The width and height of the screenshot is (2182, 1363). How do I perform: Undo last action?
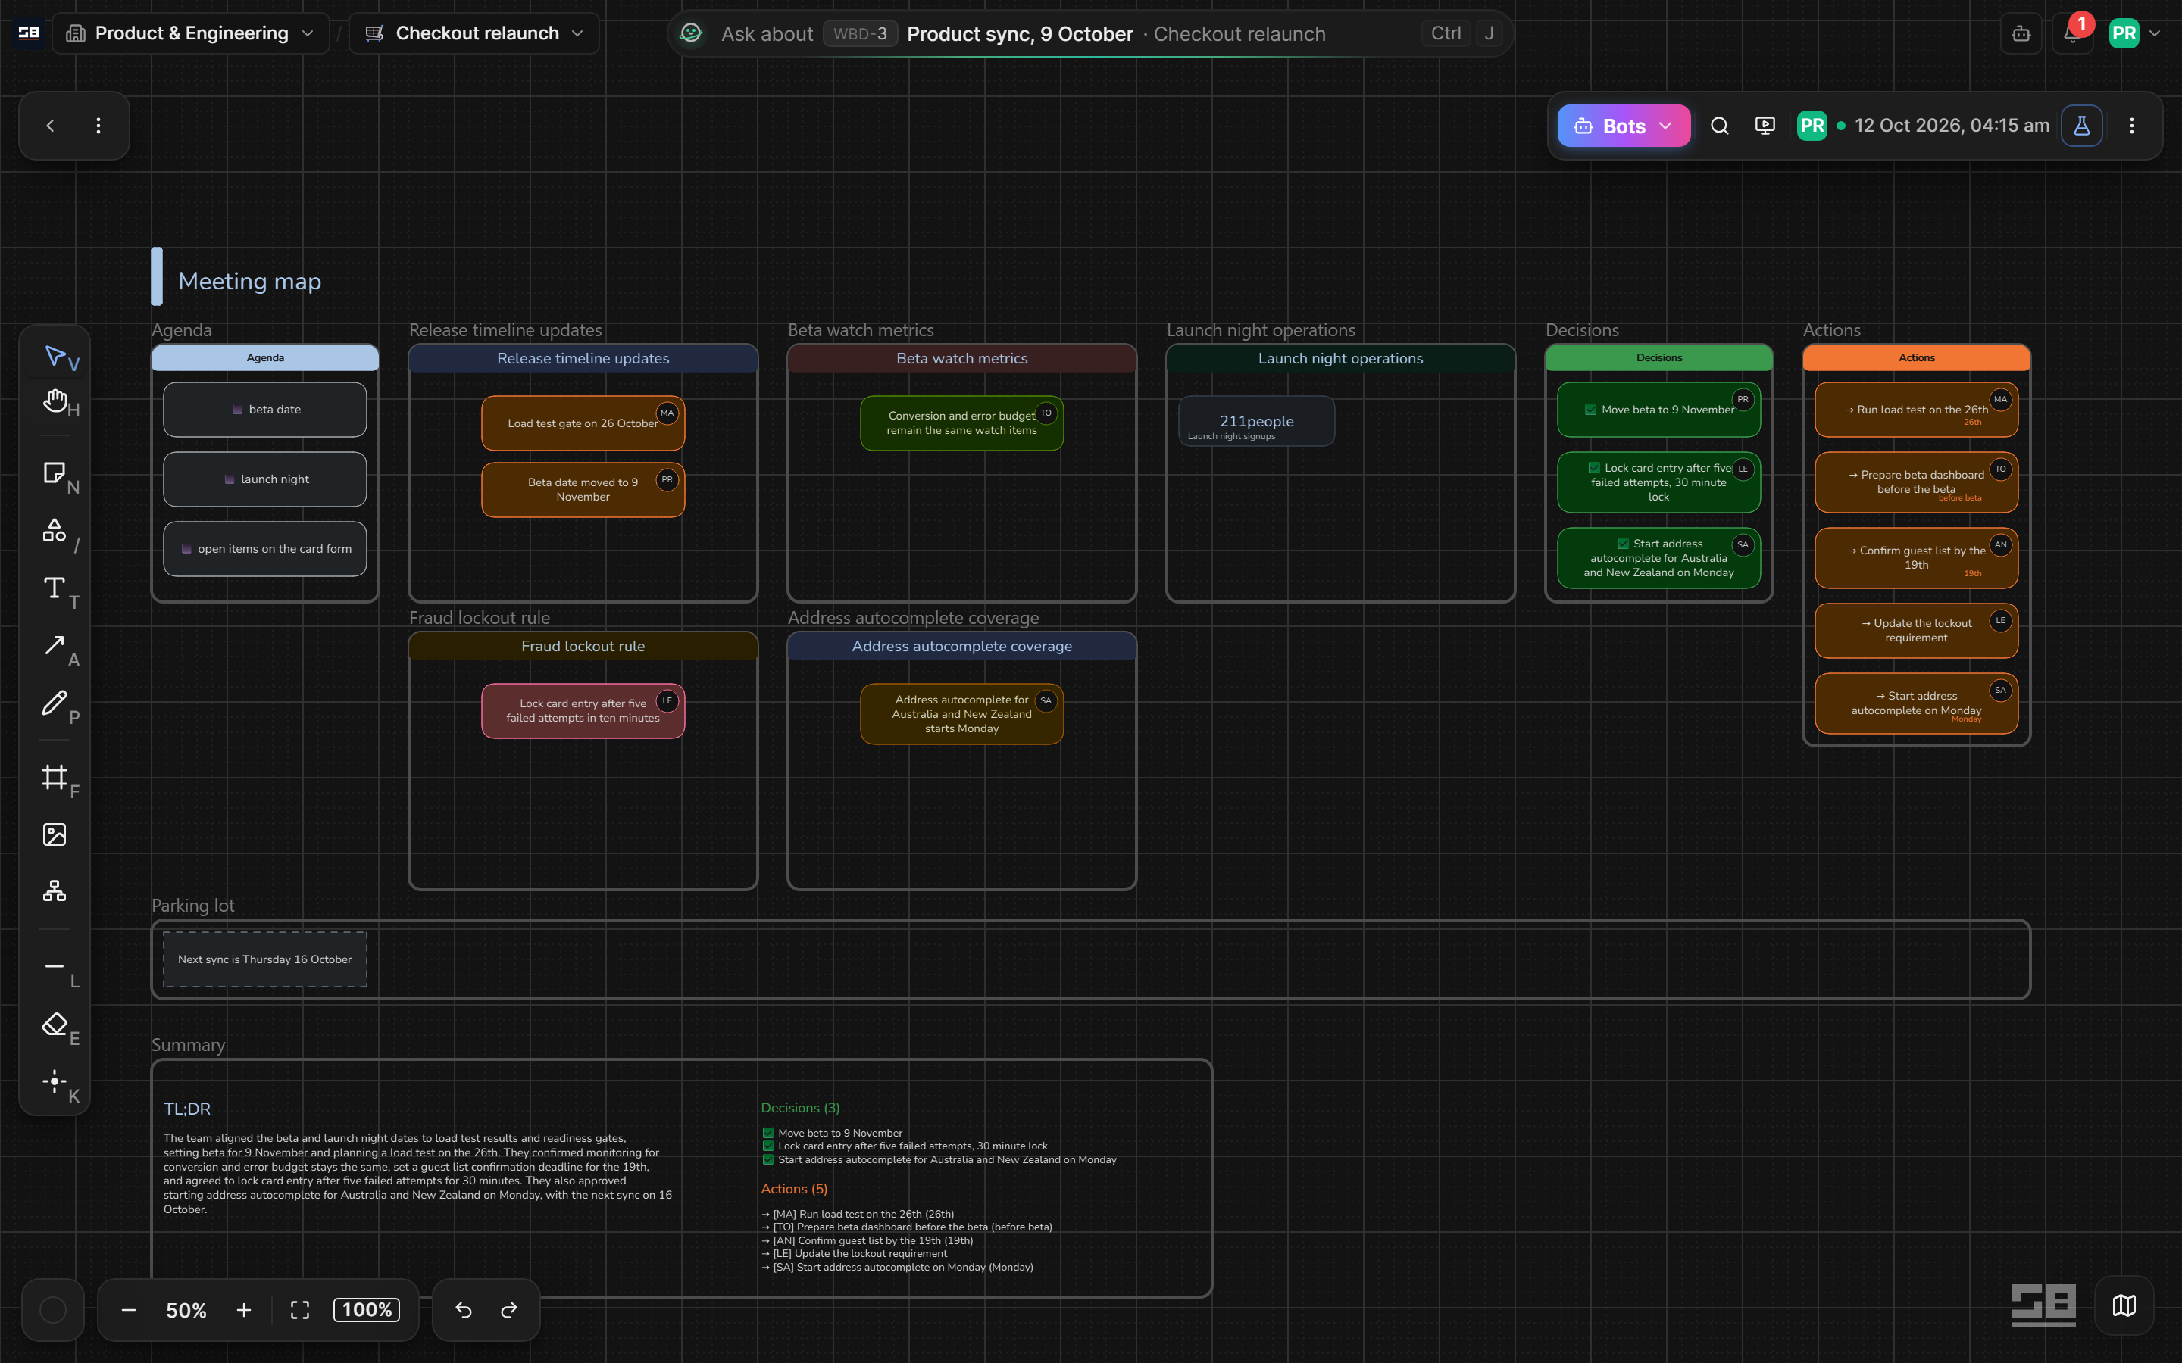464,1310
